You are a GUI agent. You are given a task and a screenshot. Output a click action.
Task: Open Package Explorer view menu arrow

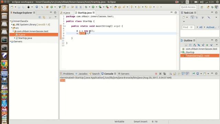pyautogui.click(x=56, y=17)
